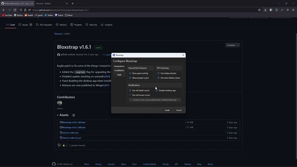Toggle Use rbxfpsunlocker checkbox
The height and width of the screenshot is (167, 297).
pos(158,73)
